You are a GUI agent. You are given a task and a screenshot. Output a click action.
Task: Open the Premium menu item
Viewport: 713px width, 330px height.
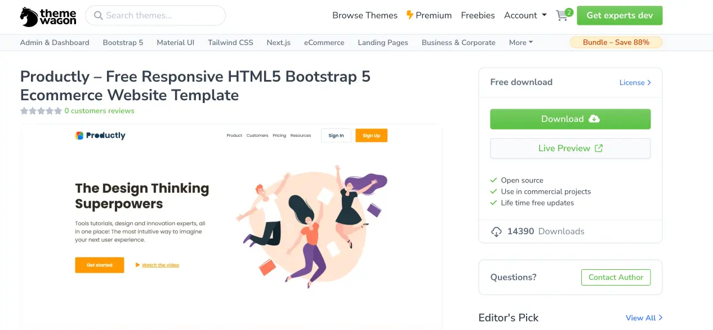click(429, 15)
